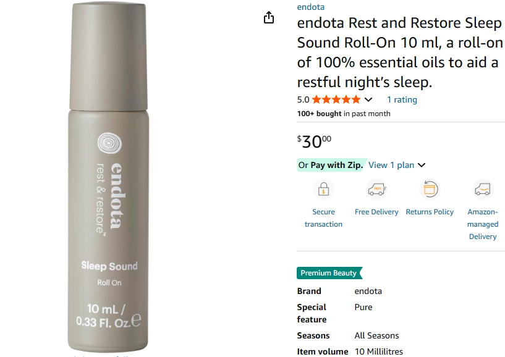Open the View 1 plan link
This screenshot has width=505, height=357.
(391, 165)
